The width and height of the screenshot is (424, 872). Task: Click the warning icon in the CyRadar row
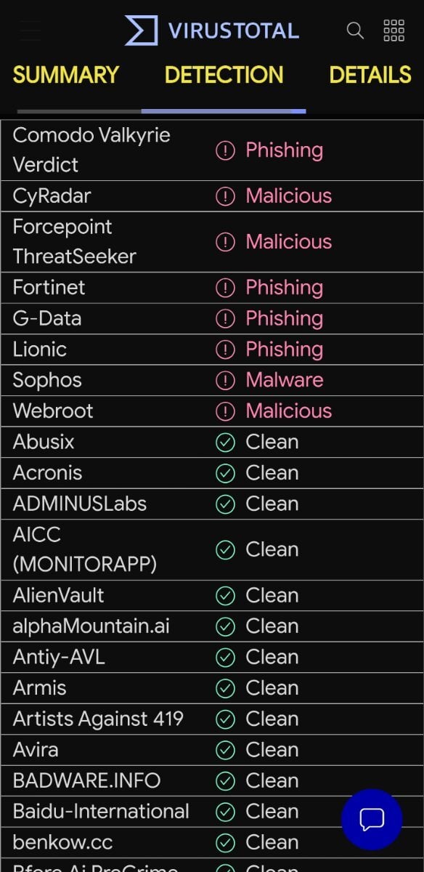(x=226, y=196)
